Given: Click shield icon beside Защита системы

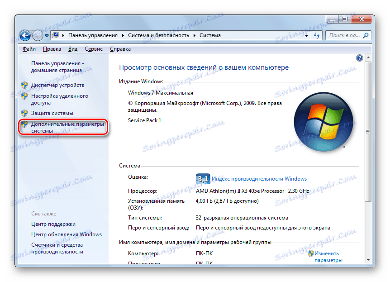Looking at the screenshot, I should coord(24,113).
